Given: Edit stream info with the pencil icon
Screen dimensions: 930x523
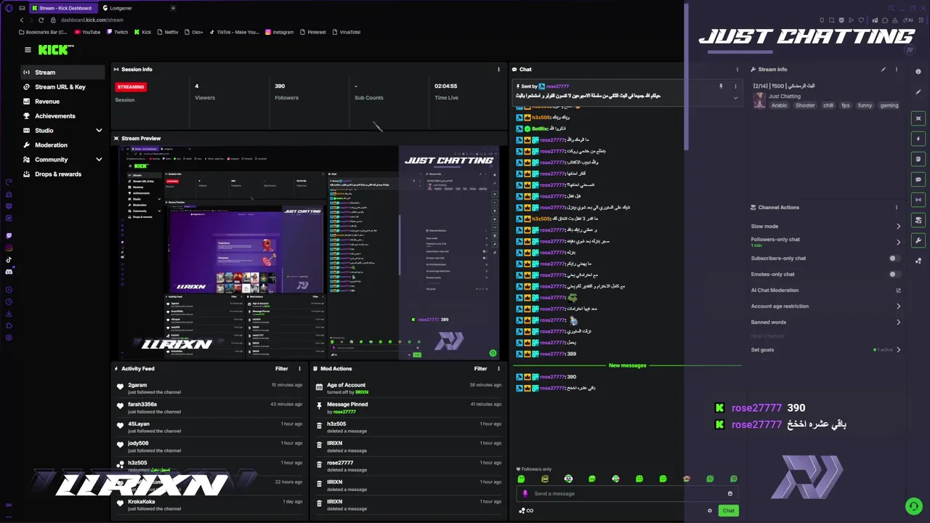Looking at the screenshot, I should pyautogui.click(x=883, y=70).
